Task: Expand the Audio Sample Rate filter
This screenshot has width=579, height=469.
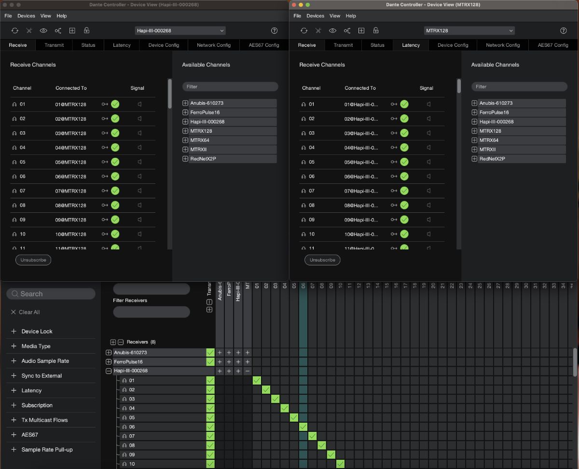Action: 14,361
